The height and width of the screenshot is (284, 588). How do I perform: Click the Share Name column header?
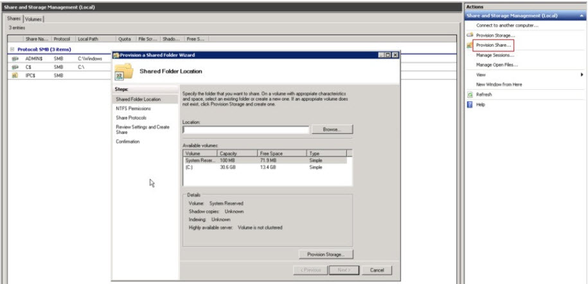37,39
